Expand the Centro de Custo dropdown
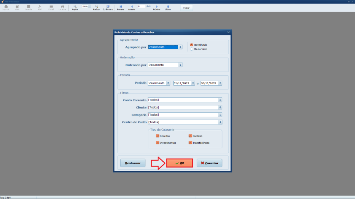 click(220, 122)
